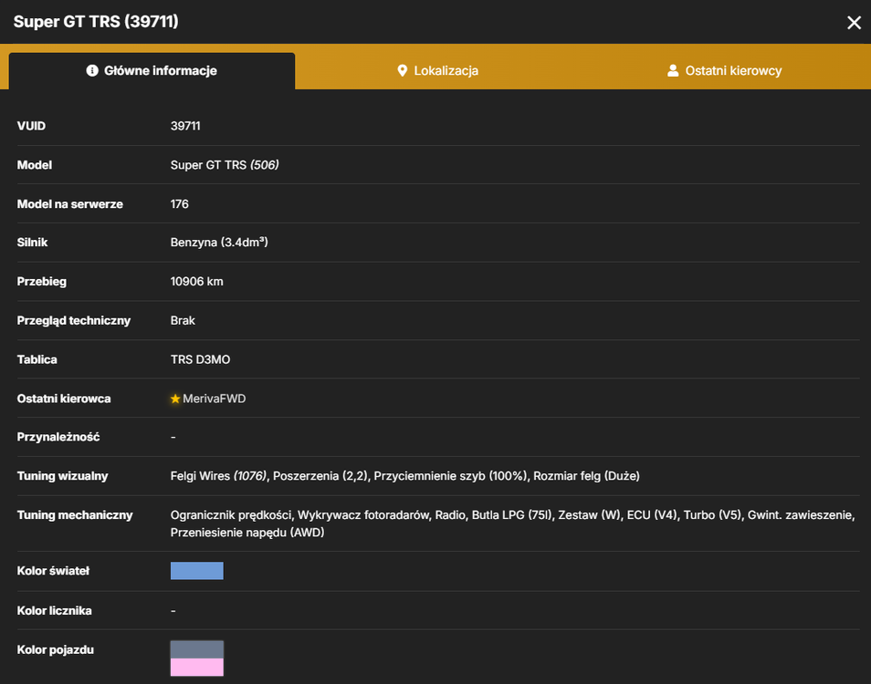This screenshot has height=684, width=871.
Task: Click the model value Super GT TRS (506)
Action: pos(225,165)
